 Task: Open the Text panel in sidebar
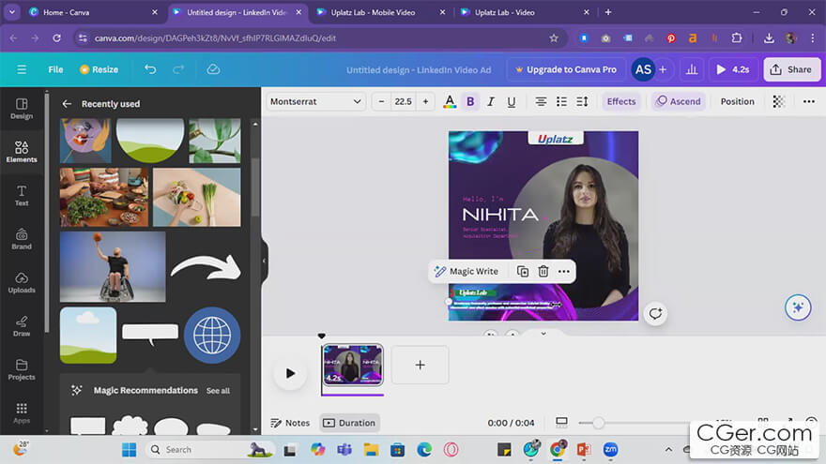[22, 196]
